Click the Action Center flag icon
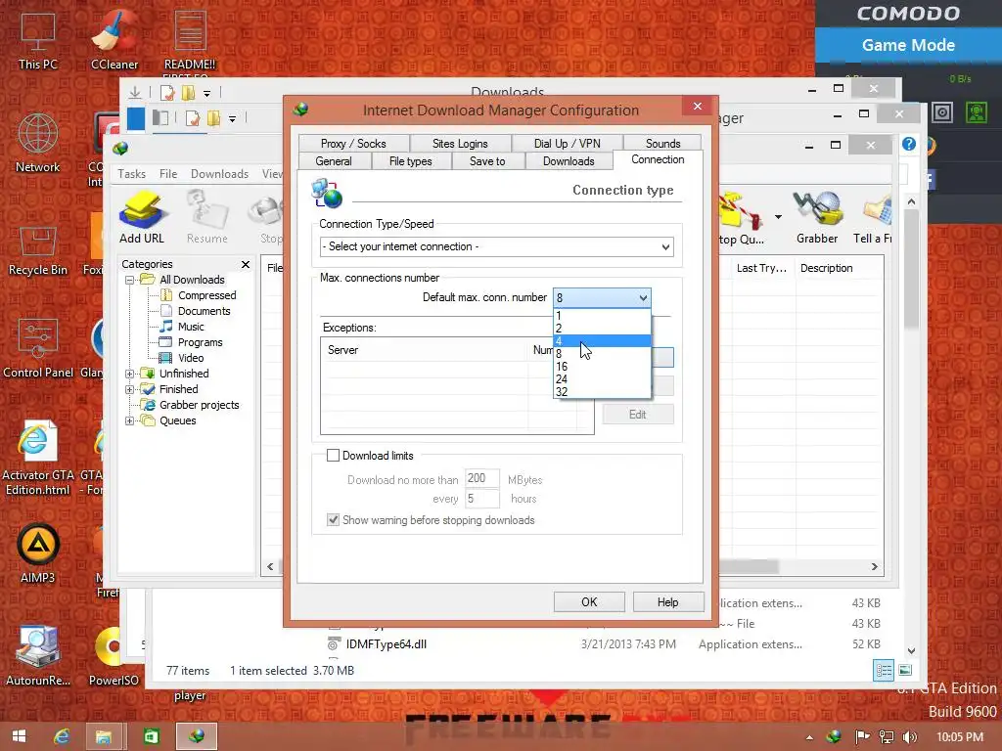Screen dimensions: 1002x751 pos(862,737)
